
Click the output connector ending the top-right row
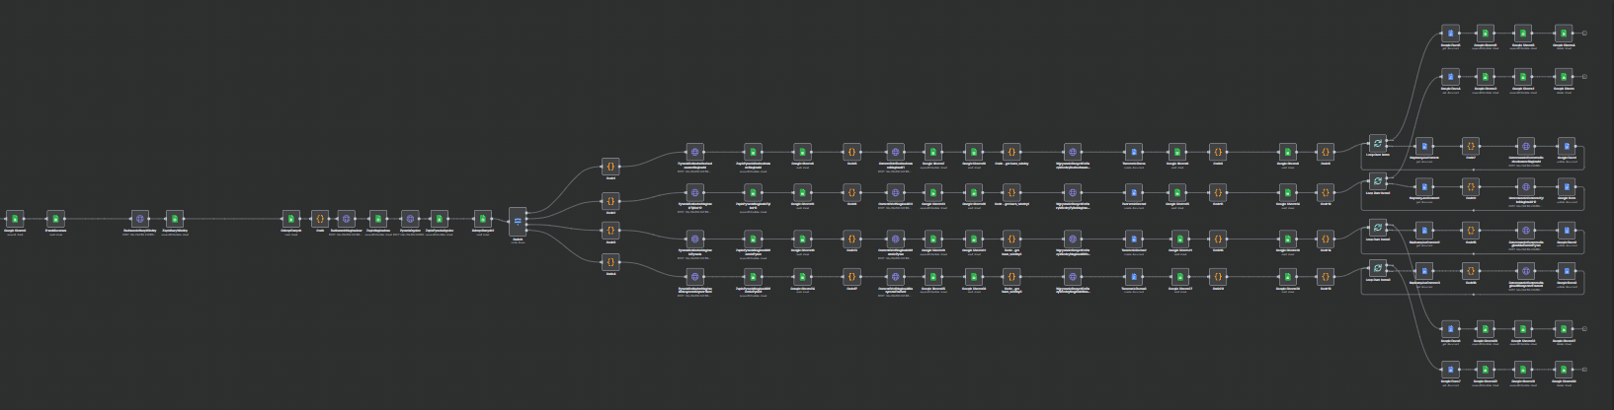[1584, 34]
